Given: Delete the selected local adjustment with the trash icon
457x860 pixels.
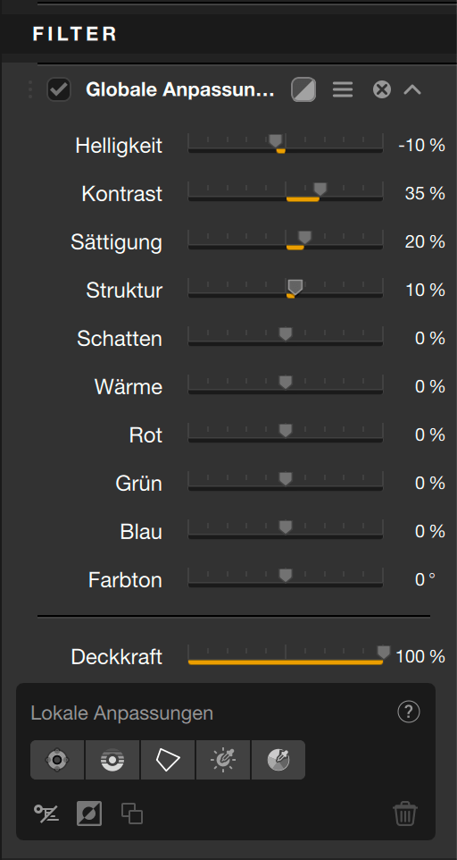Looking at the screenshot, I should click(x=405, y=814).
